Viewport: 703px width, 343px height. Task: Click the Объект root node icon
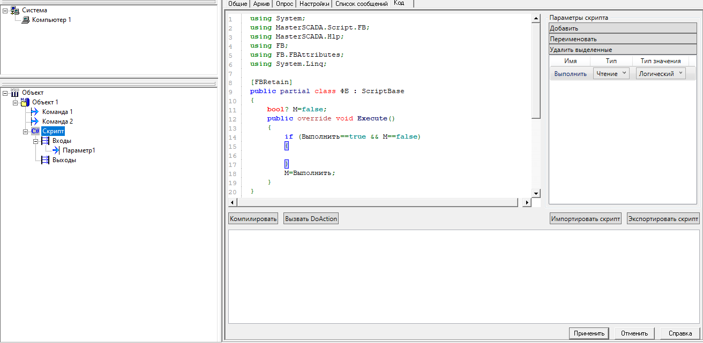[x=14, y=93]
